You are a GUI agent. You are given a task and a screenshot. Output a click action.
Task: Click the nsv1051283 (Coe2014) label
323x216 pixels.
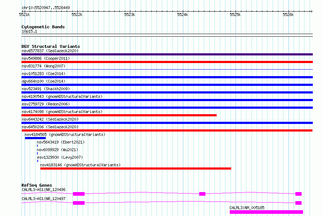pyautogui.click(x=44, y=74)
